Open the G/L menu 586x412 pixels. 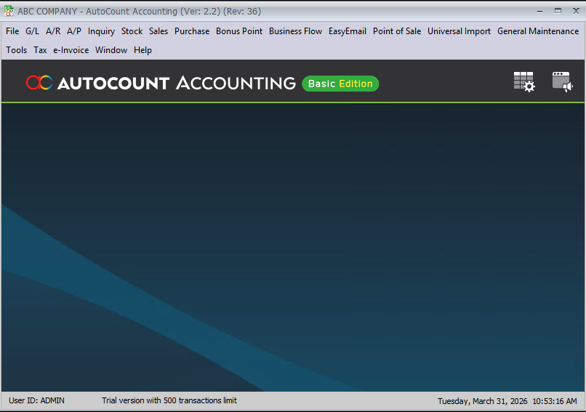(33, 31)
